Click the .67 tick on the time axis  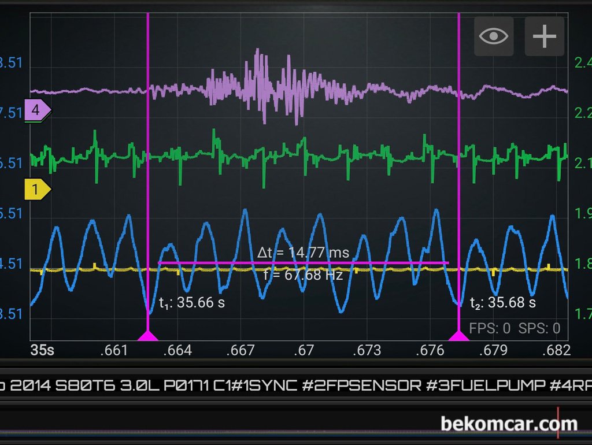pyautogui.click(x=304, y=350)
